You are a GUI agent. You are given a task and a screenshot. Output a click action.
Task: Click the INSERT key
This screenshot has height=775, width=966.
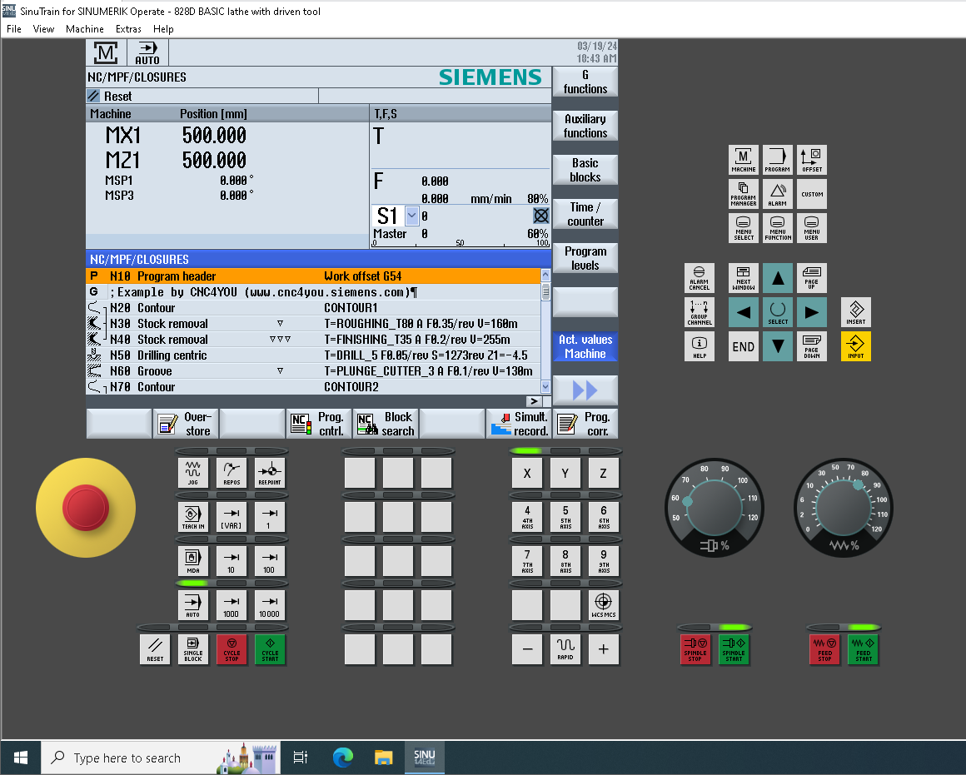pyautogui.click(x=856, y=312)
